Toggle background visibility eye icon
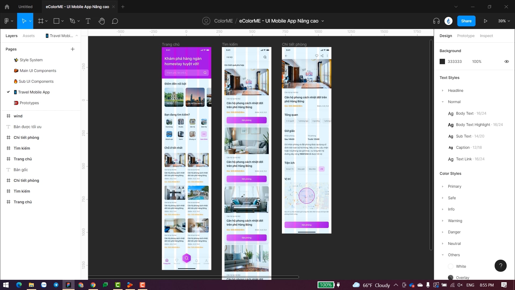Image resolution: width=515 pixels, height=290 pixels. 507,61
